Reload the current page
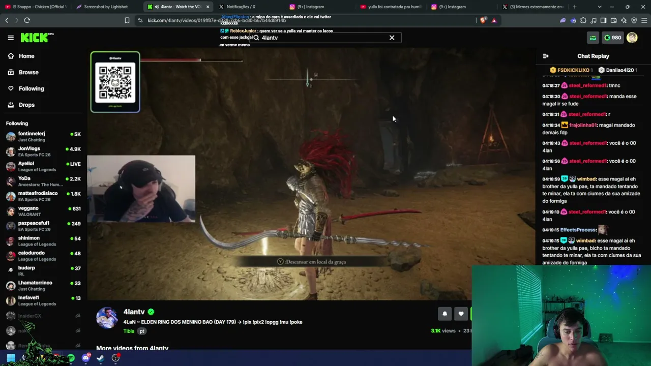This screenshot has width=651, height=366. click(27, 20)
